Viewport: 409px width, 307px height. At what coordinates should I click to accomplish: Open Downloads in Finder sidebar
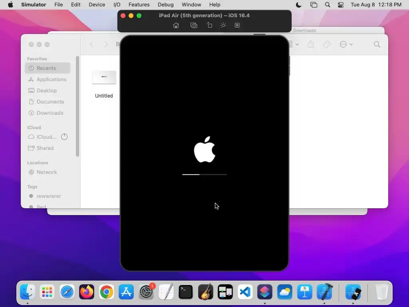pos(48,113)
